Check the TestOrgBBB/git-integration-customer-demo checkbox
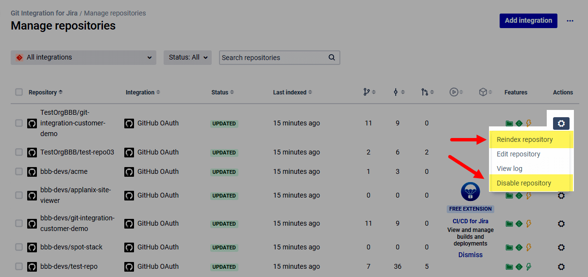The width and height of the screenshot is (588, 277). [19, 123]
